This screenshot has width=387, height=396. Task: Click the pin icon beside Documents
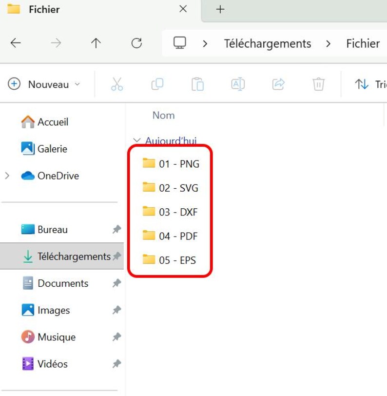coord(116,283)
